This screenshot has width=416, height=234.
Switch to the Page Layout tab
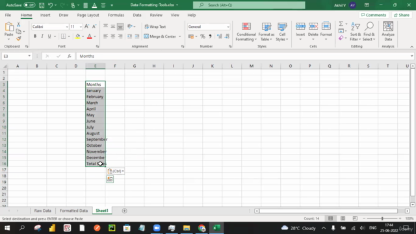click(x=88, y=15)
